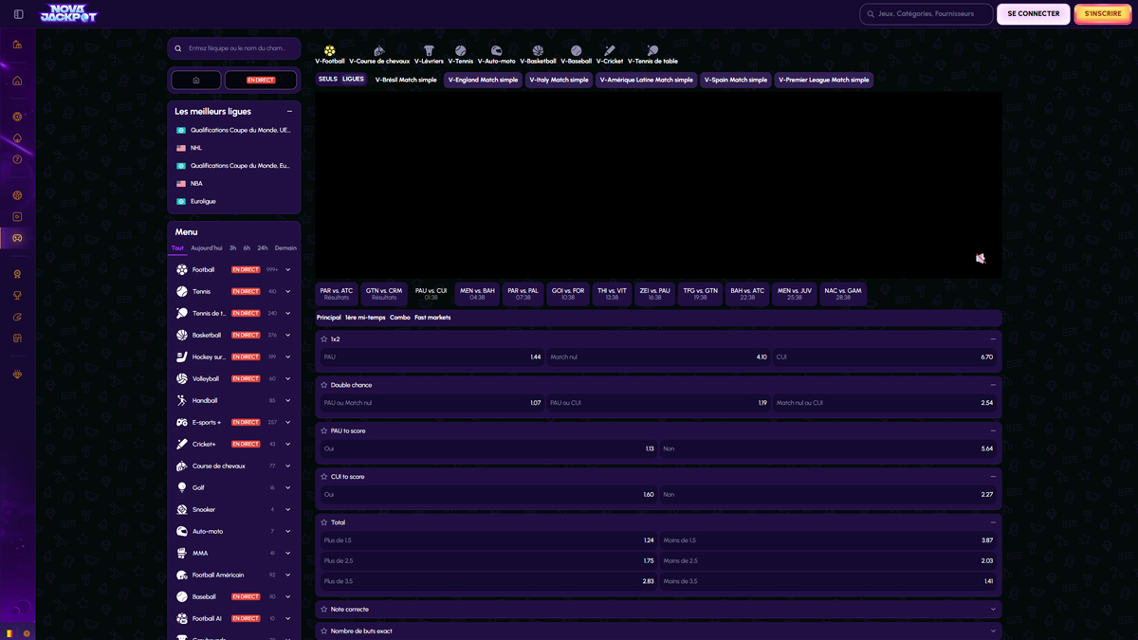Image resolution: width=1138 pixels, height=640 pixels.
Task: Expand the Football section in the menu
Action: [287, 268]
